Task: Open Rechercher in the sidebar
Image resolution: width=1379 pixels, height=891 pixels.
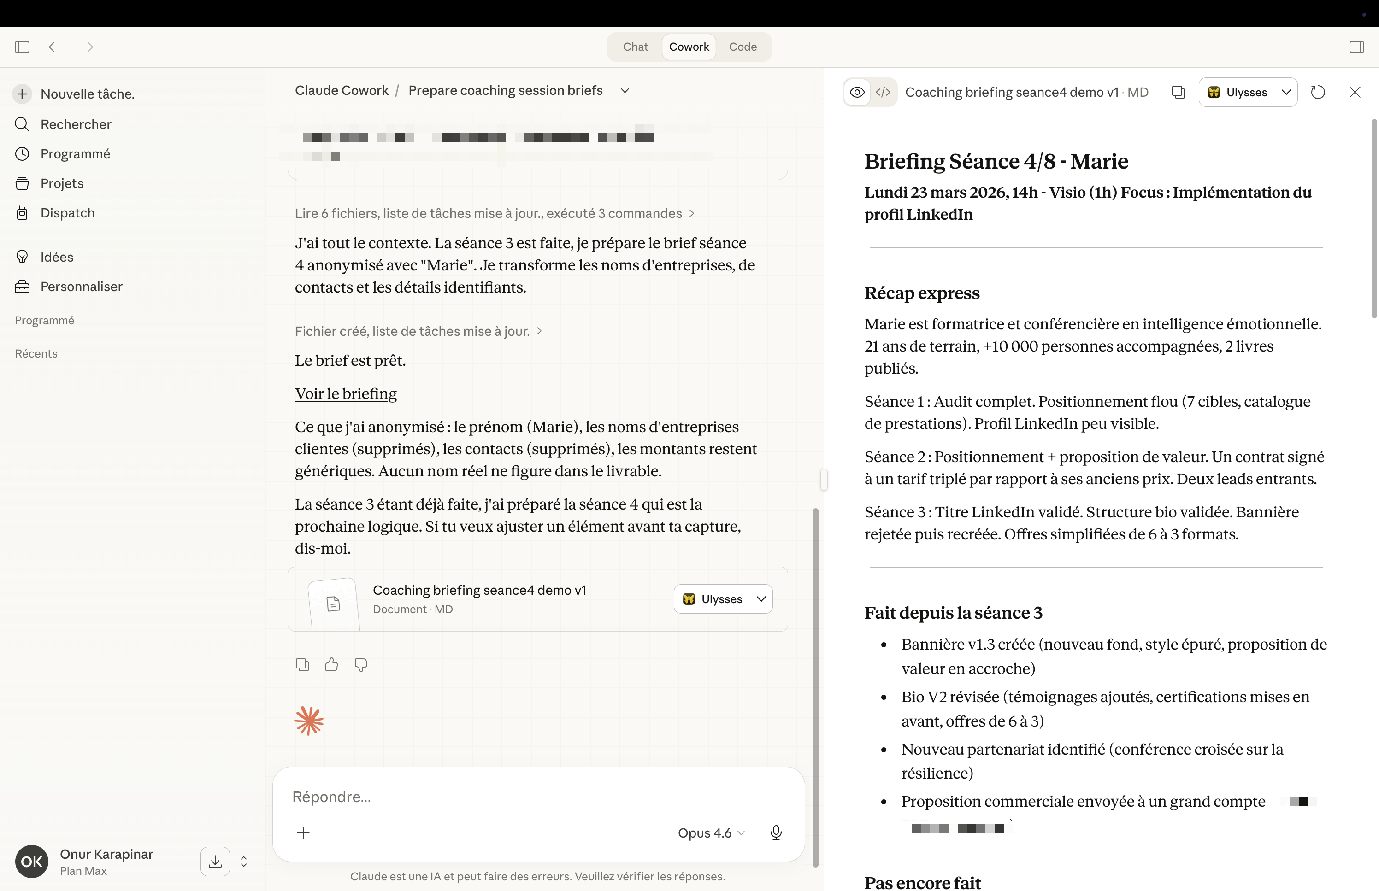Action: (x=75, y=124)
